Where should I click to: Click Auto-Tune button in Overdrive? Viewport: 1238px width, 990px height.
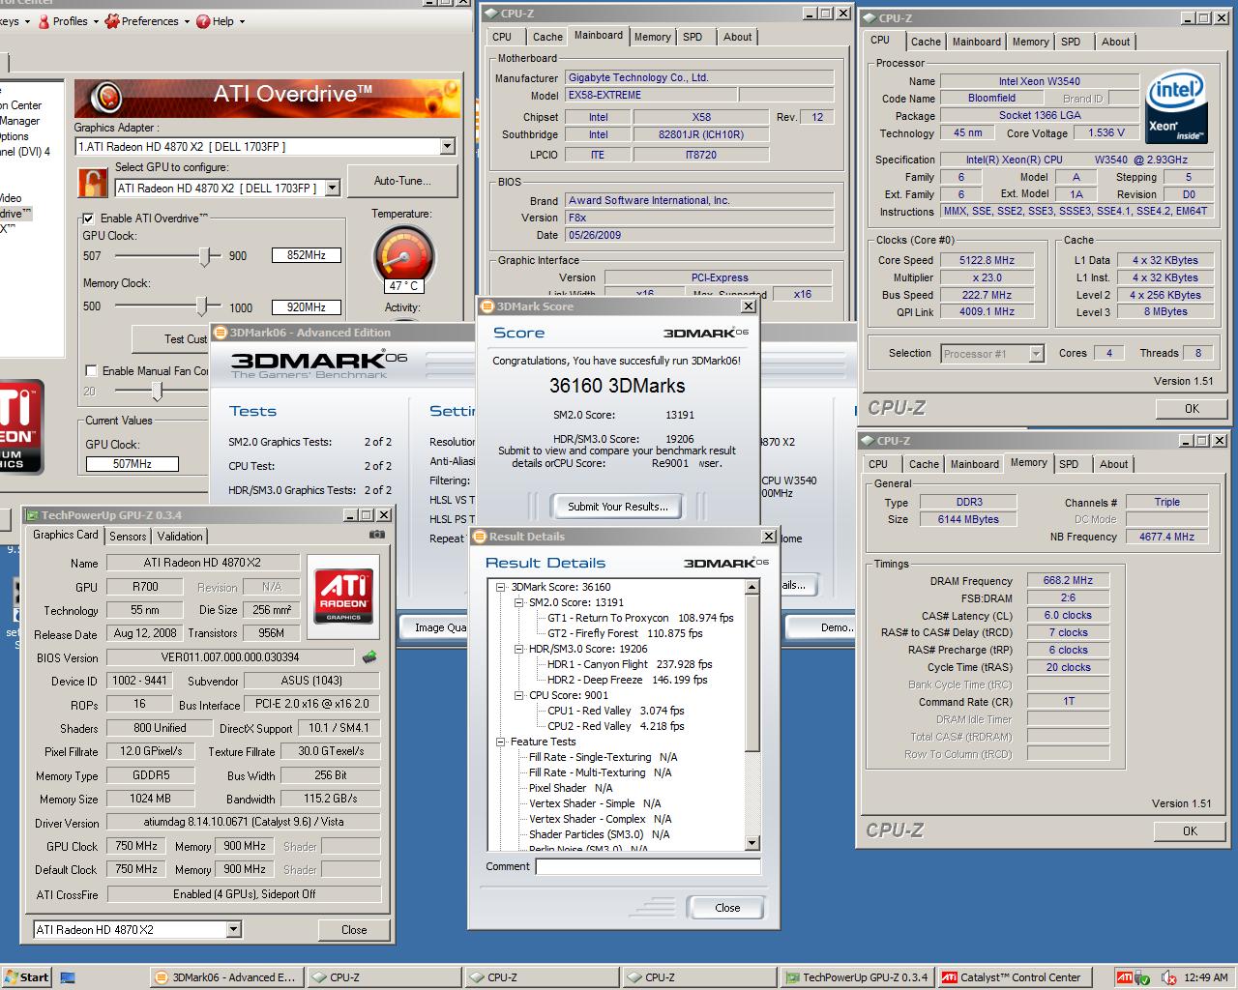pos(401,181)
